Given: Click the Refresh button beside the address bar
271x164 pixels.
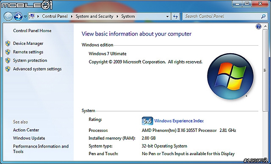Looking at the screenshot, I should pos(175,16).
